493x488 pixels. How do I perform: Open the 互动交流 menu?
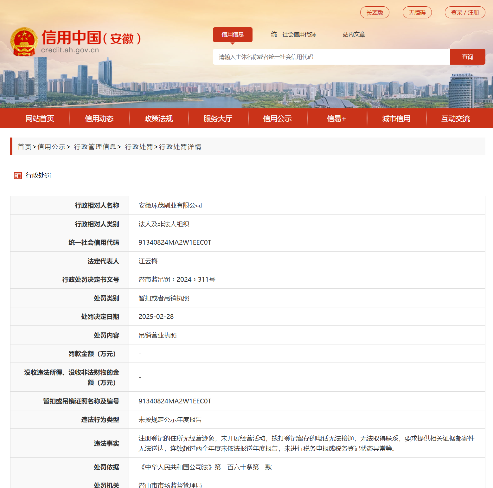[455, 118]
